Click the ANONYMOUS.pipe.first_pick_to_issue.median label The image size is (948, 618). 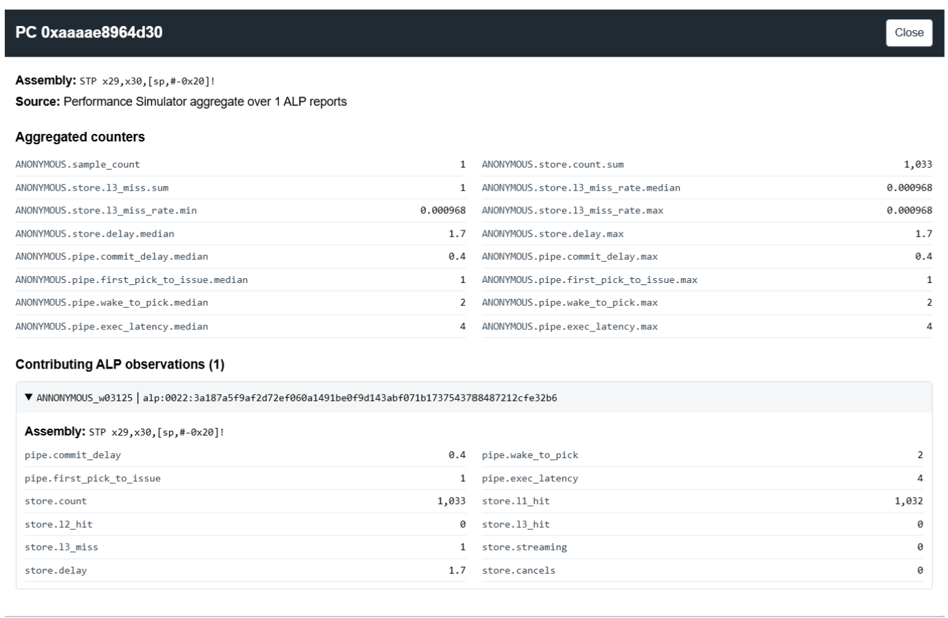tap(131, 280)
